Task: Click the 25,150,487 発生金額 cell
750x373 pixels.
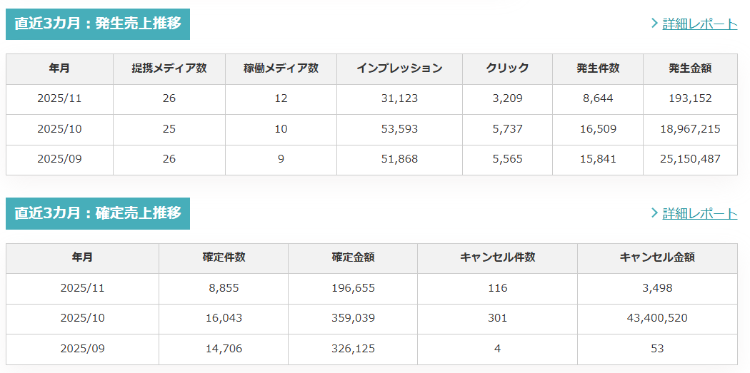Action: [690, 159]
